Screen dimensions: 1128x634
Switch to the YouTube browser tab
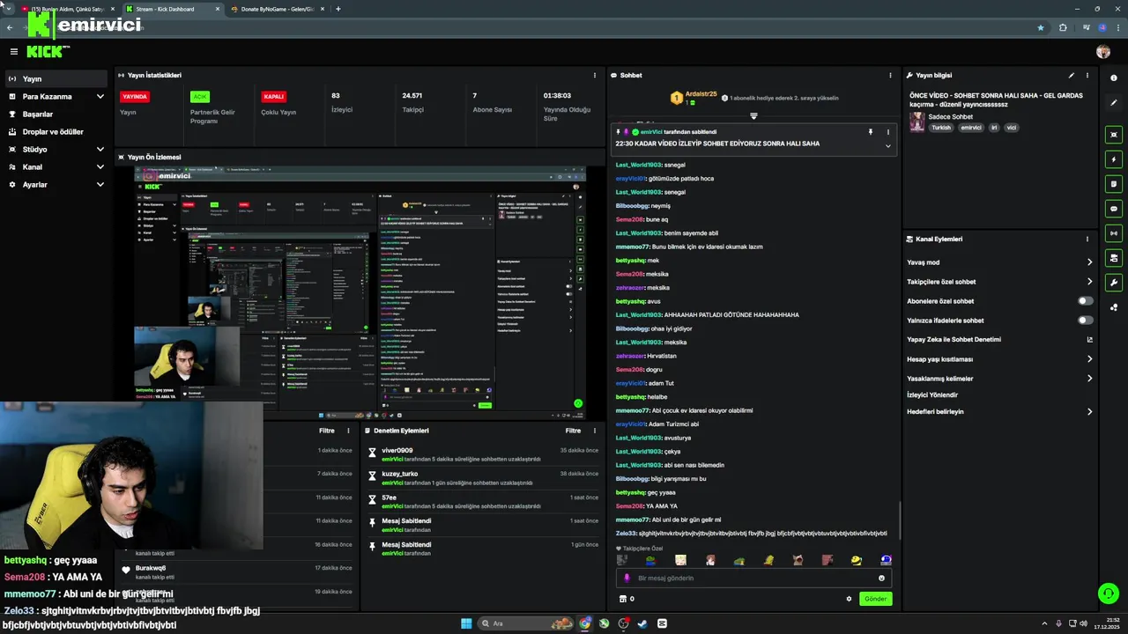click(66, 9)
